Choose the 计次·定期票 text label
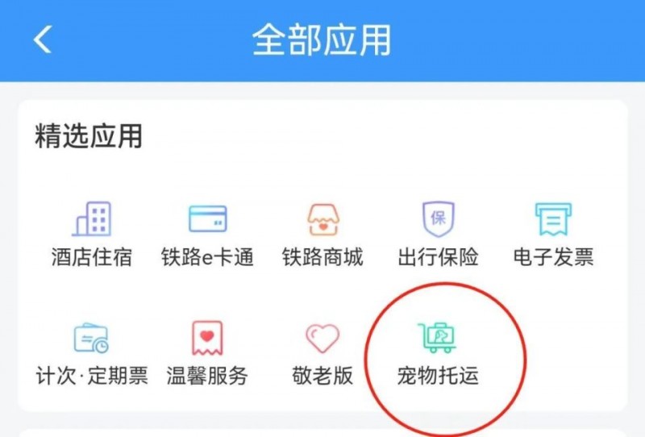 click(x=92, y=376)
